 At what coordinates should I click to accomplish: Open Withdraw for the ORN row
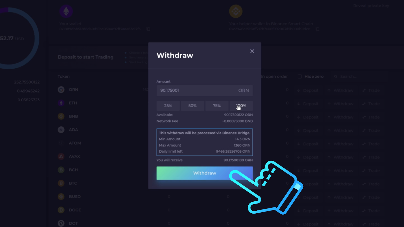pyautogui.click(x=341, y=90)
